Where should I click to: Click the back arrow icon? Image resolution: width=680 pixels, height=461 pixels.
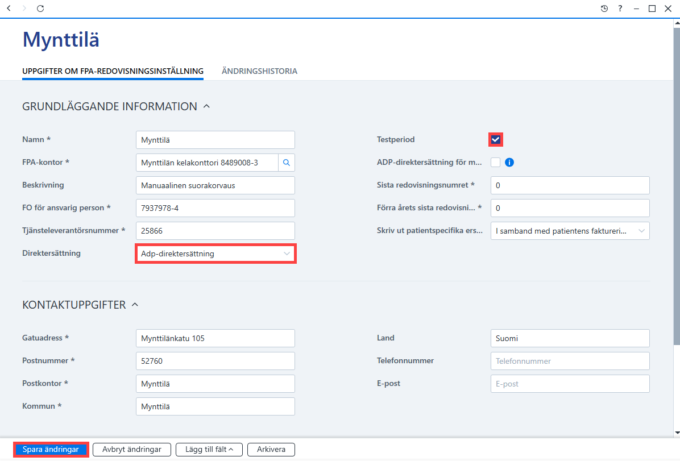tap(9, 8)
